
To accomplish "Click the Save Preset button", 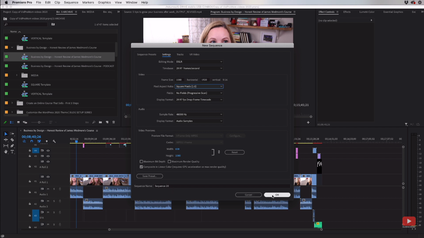I will 149,176.
